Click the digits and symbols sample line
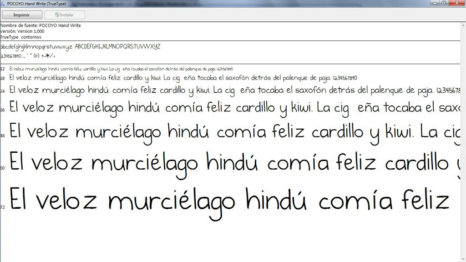Viewport: 466px width, 262px height. point(28,56)
